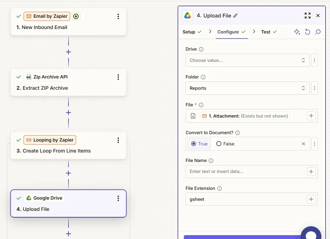The width and height of the screenshot is (330, 239).
Task: Switch to the Configure tab
Action: pyautogui.click(x=232, y=32)
